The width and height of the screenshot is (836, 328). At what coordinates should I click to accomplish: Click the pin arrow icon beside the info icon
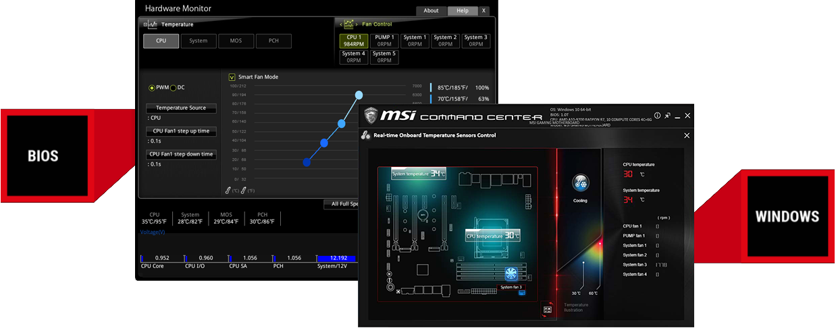(x=667, y=116)
